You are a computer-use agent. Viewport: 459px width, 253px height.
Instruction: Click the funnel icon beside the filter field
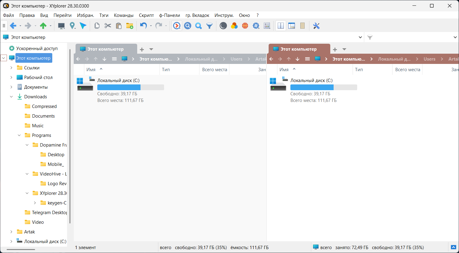[370, 37]
